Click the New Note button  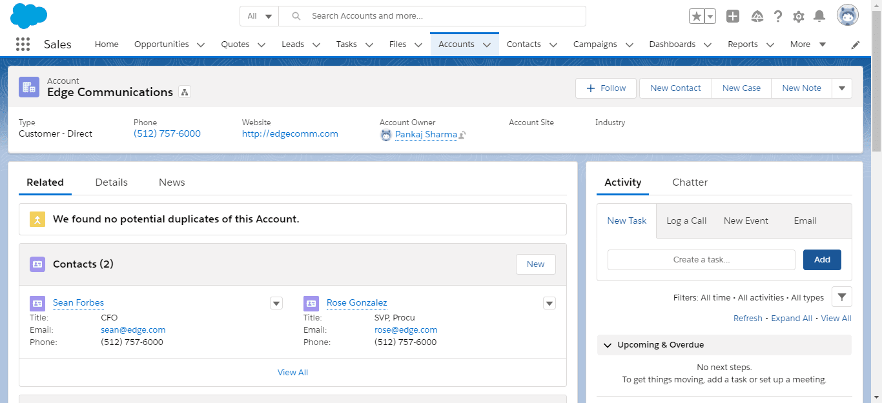click(x=801, y=88)
